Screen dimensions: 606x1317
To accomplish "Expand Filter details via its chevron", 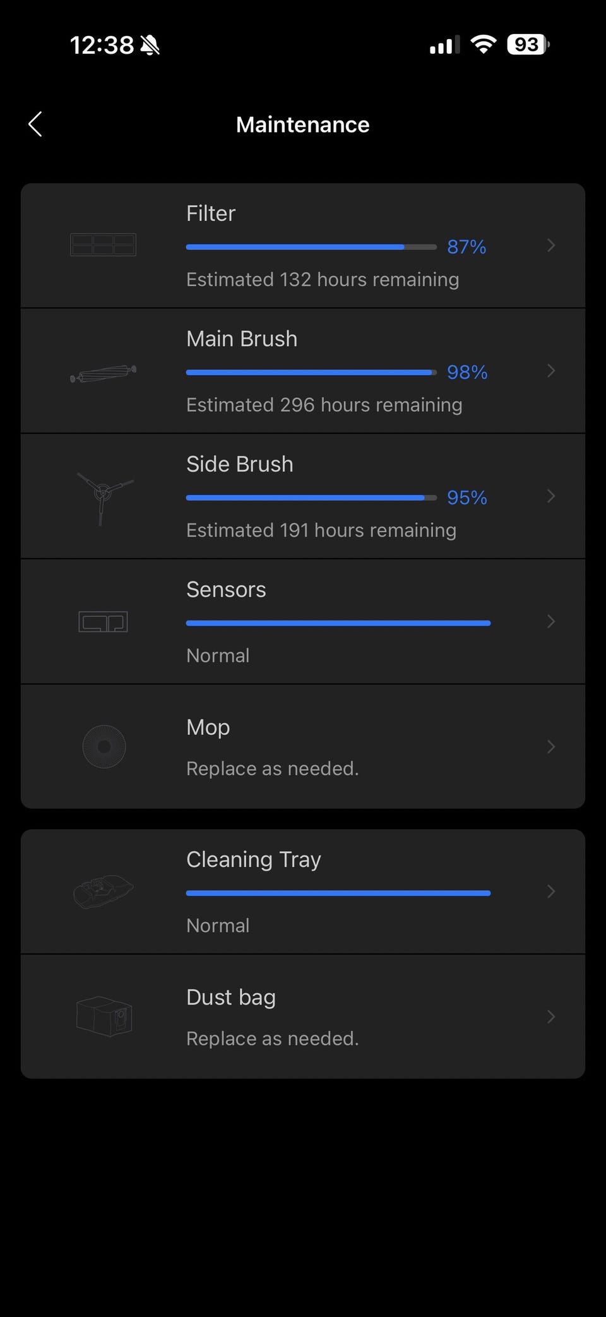I will tap(551, 245).
